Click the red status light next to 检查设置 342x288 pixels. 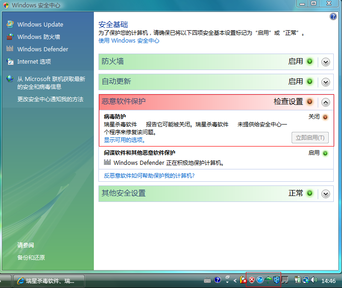coord(309,102)
